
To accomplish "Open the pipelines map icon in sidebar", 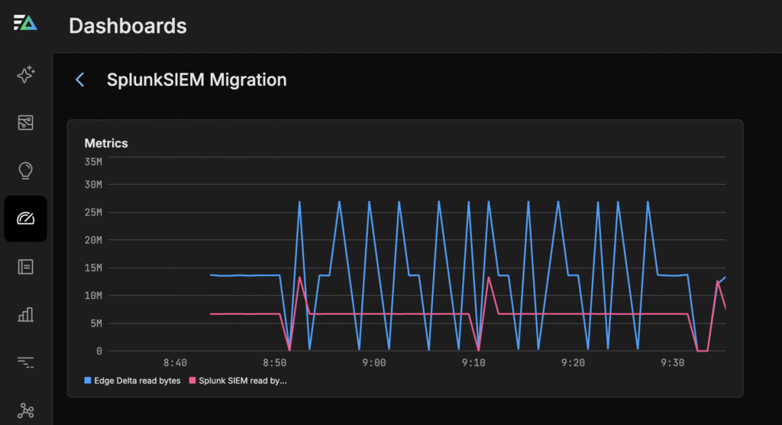I will tap(26, 122).
